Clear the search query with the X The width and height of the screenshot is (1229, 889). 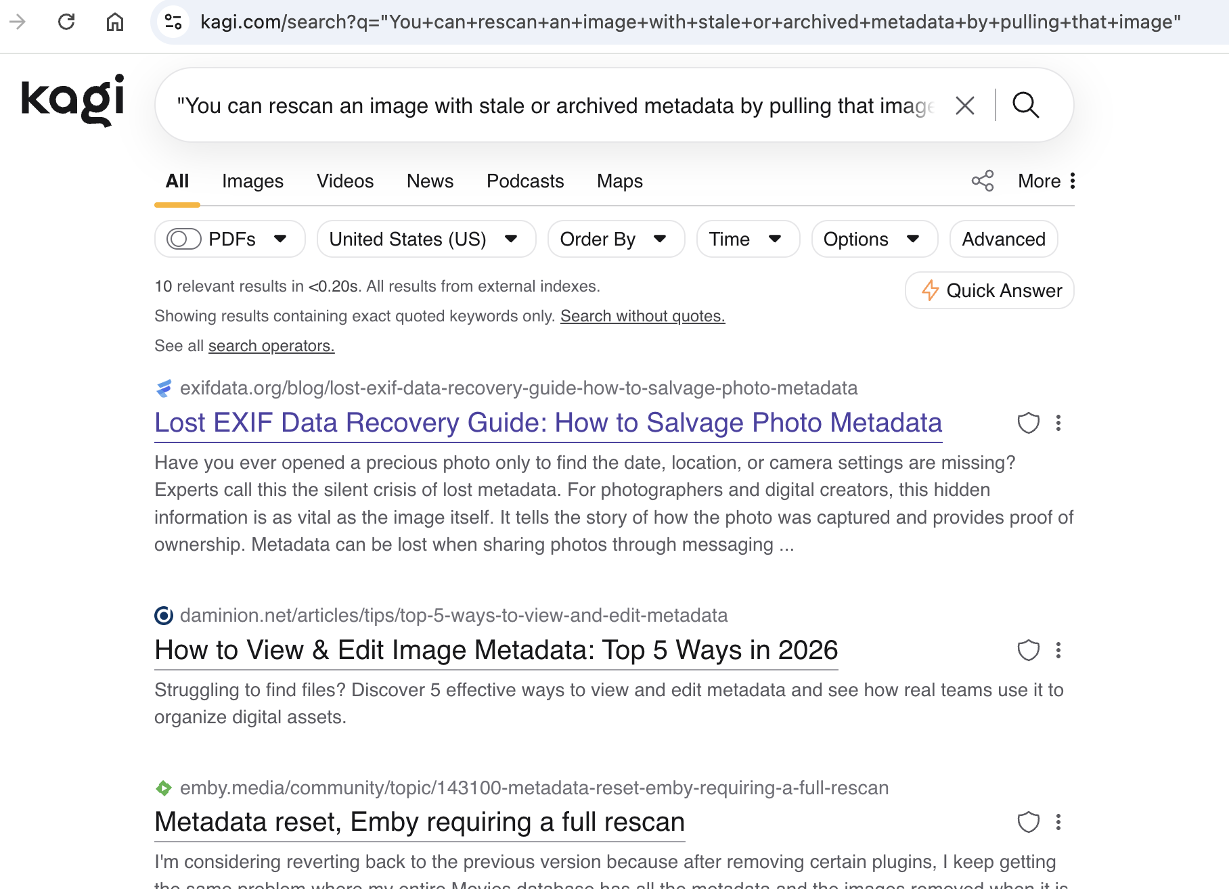click(x=964, y=106)
